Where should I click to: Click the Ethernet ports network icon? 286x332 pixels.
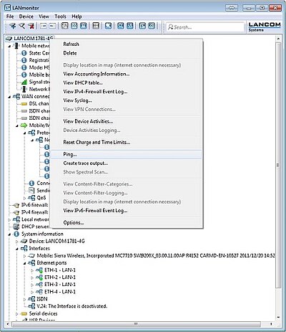pos(31,263)
